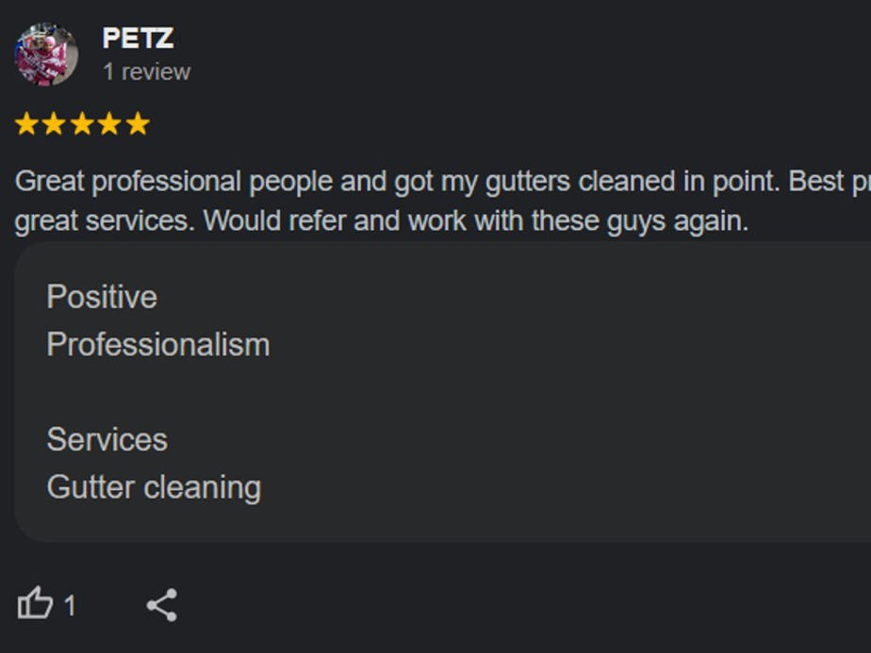The height and width of the screenshot is (653, 871).
Task: Select the second rating star
Action: tap(54, 123)
